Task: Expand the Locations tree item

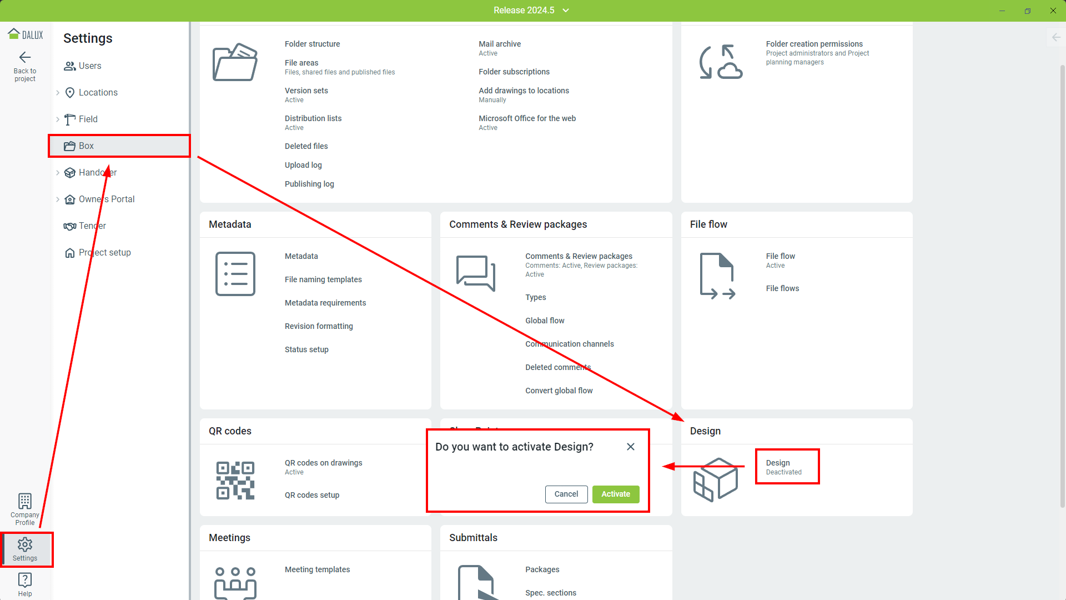Action: tap(58, 93)
